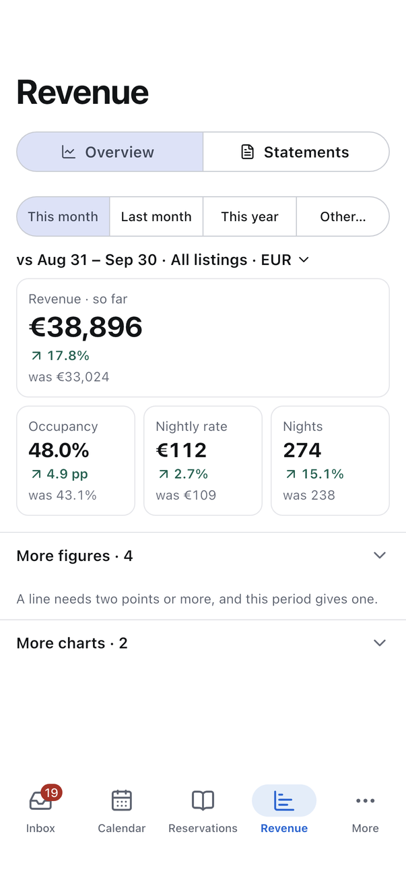Viewport: 406px width, 884px height.
Task: Expand the More charts section chevron
Action: pos(380,643)
